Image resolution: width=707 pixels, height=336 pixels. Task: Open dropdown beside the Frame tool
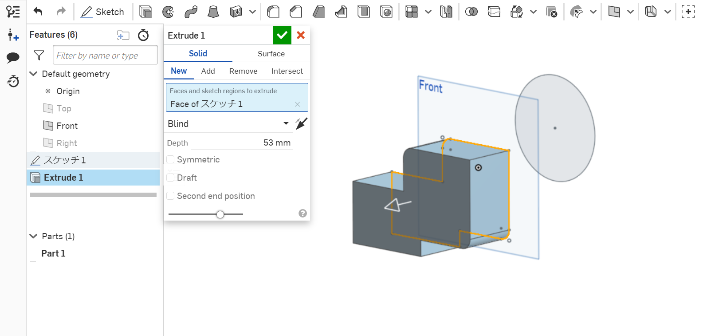pos(668,12)
